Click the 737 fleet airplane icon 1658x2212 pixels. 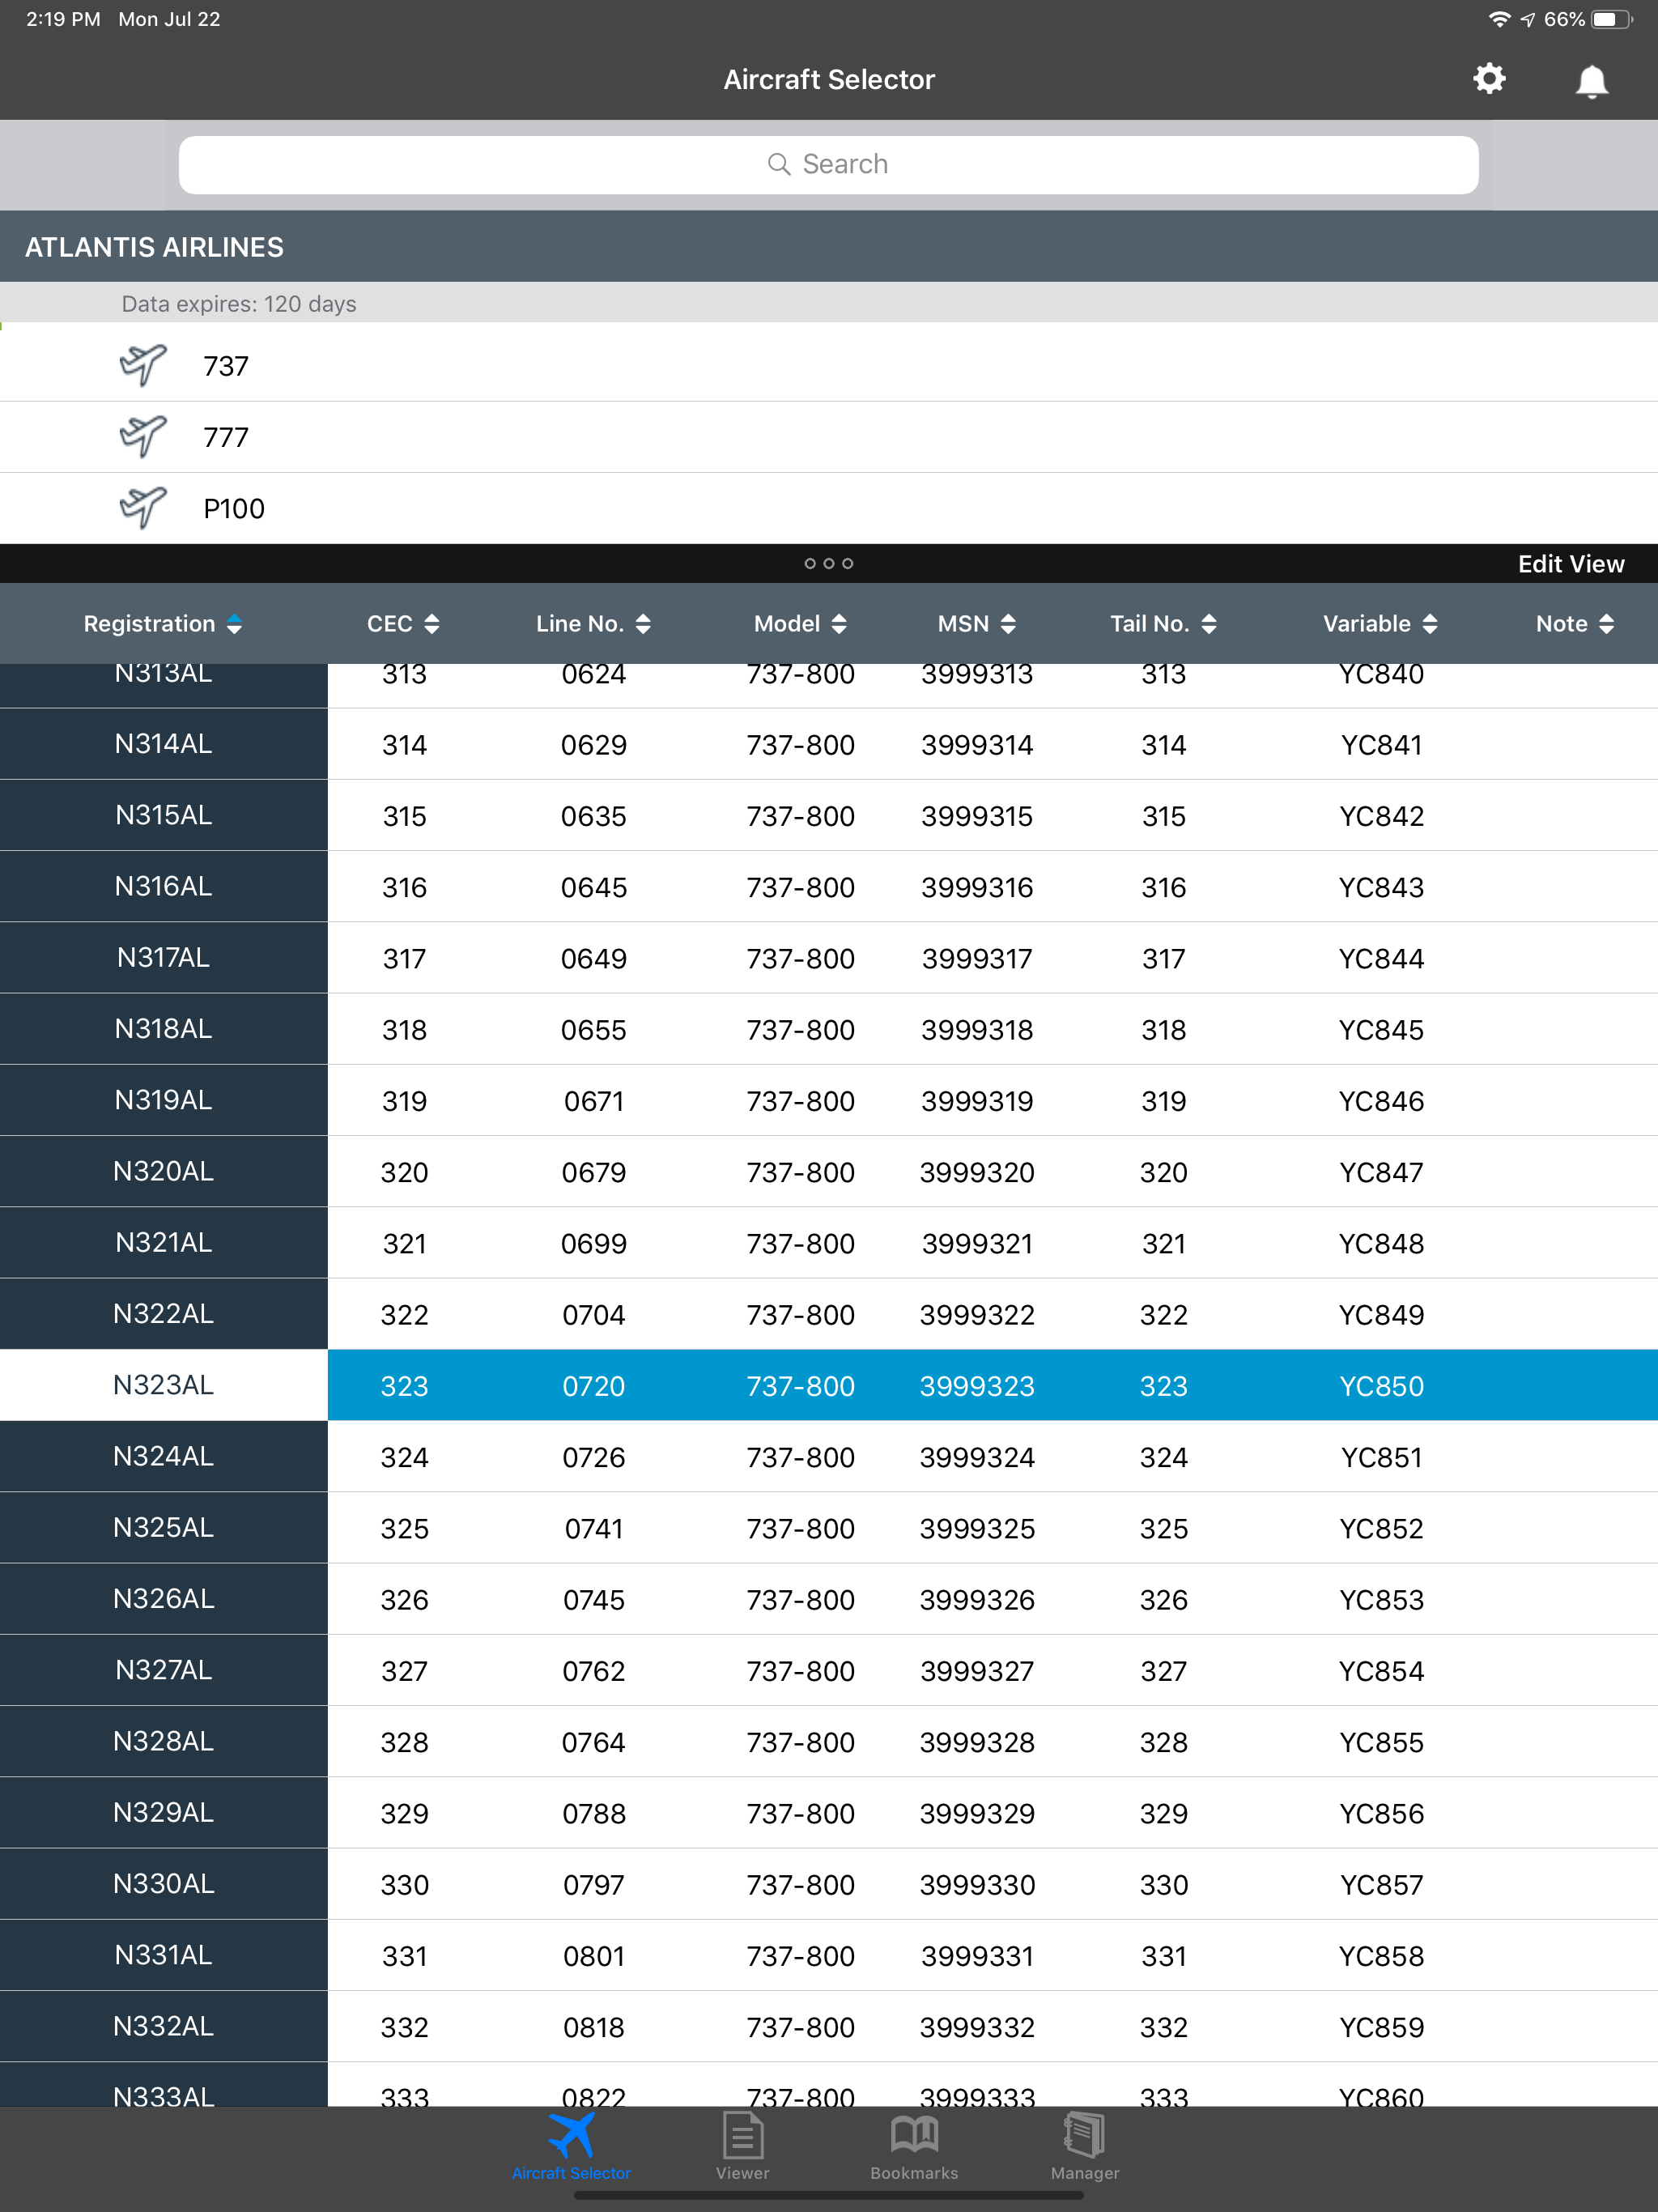pos(143,365)
